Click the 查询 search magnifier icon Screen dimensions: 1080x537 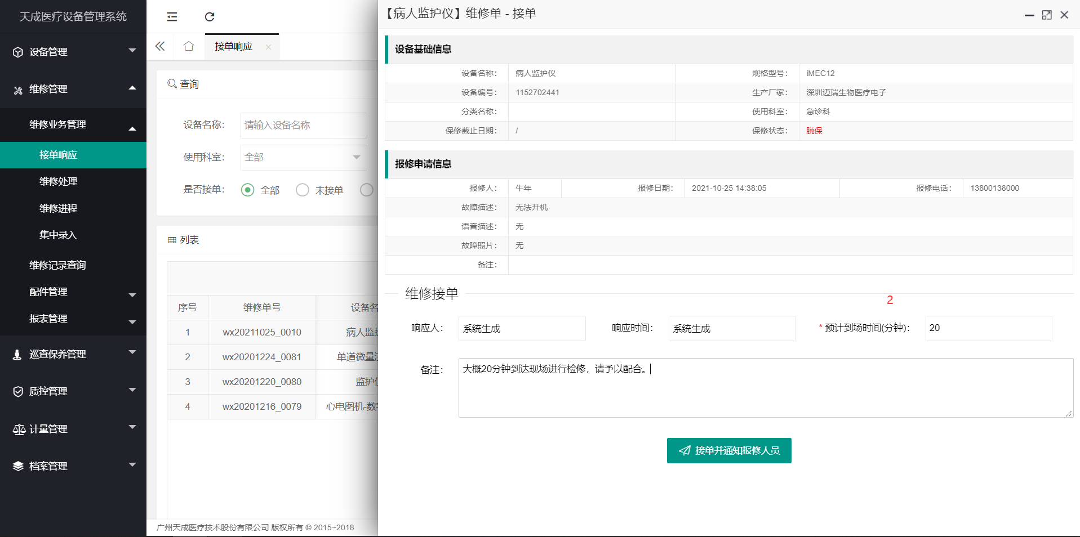(172, 84)
